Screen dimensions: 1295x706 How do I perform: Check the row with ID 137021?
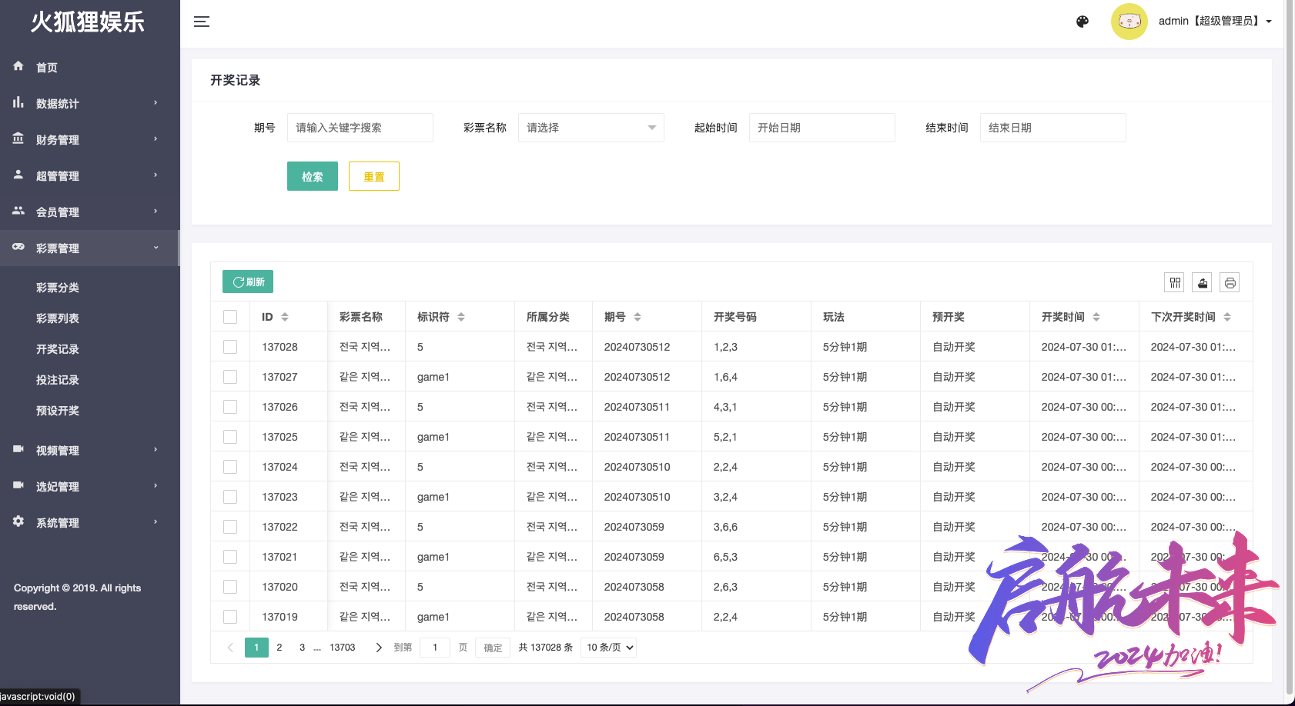pos(230,557)
